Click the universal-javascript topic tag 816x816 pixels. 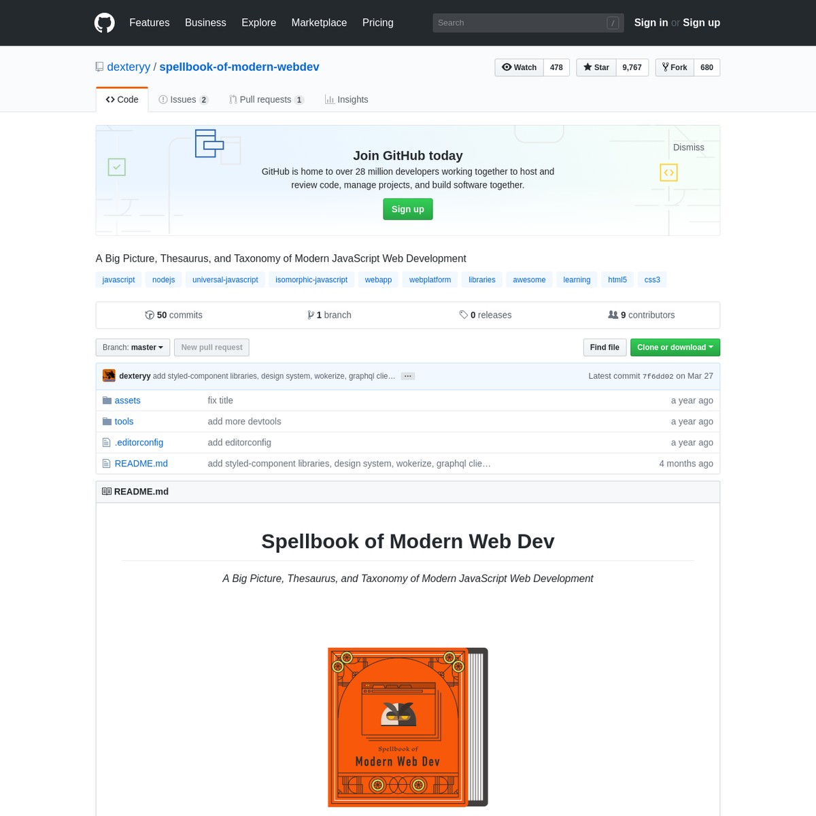(x=225, y=280)
